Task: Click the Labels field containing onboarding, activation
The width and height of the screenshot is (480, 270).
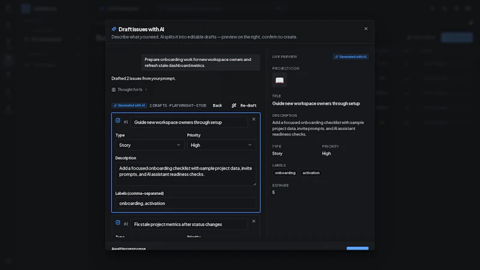Action: pyautogui.click(x=185, y=203)
